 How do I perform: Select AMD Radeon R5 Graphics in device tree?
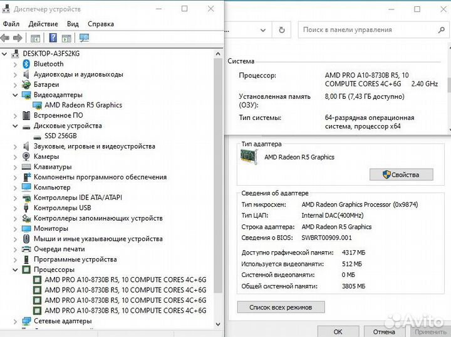tap(83, 105)
